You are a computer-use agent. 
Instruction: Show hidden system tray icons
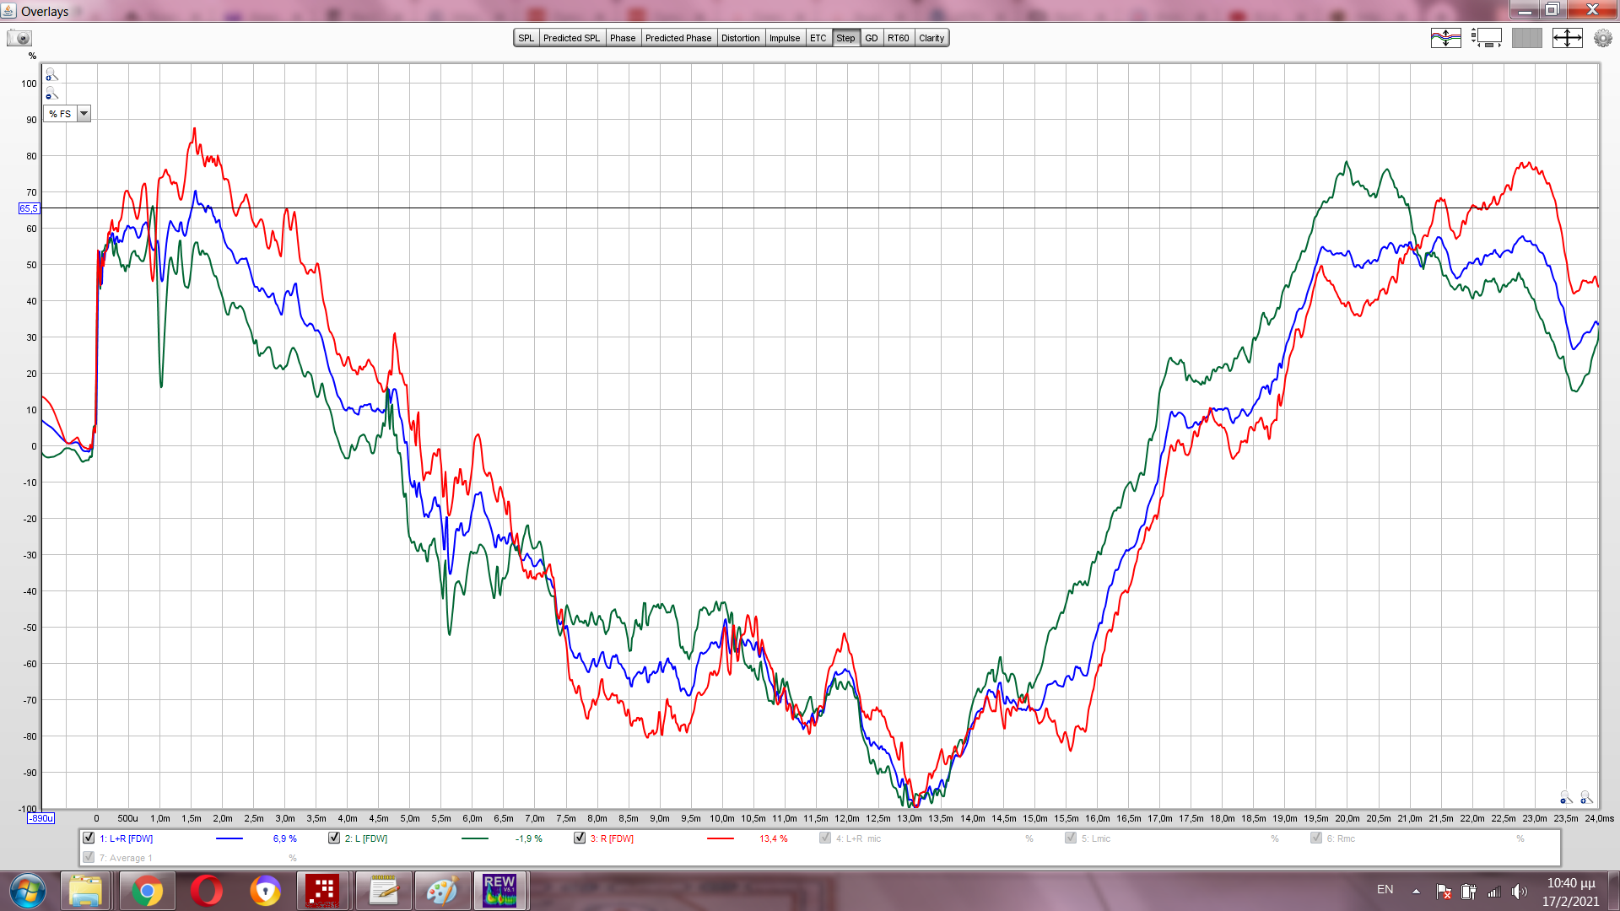click(x=1416, y=891)
